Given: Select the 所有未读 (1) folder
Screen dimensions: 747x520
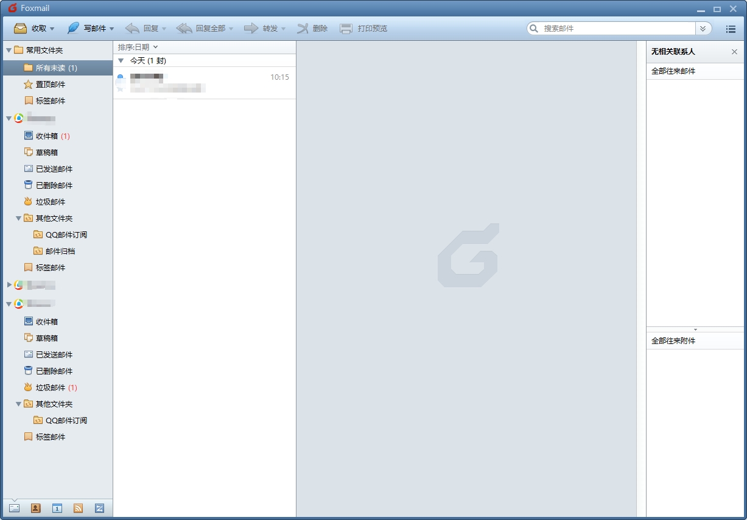Looking at the screenshot, I should tap(57, 68).
